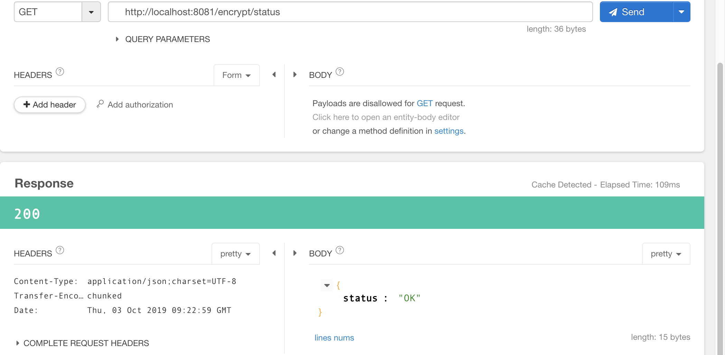
Task: Click the lines nums link
Action: (x=334, y=338)
